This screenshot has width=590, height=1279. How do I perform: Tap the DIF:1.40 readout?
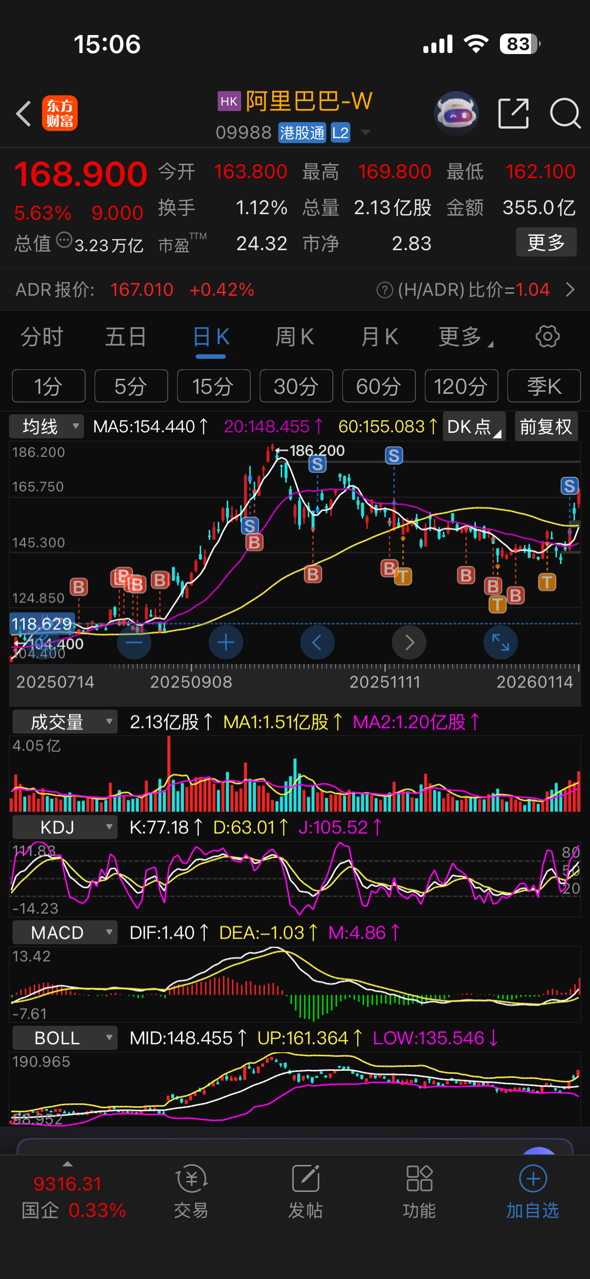[169, 933]
